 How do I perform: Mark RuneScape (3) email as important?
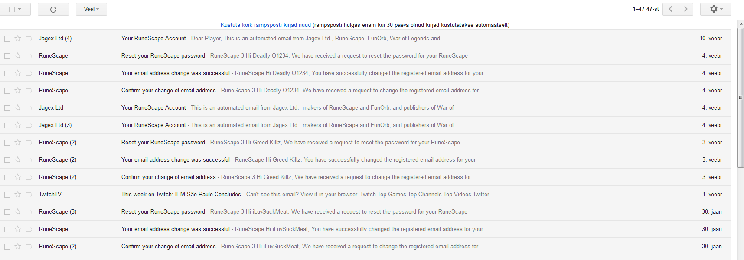click(x=29, y=212)
